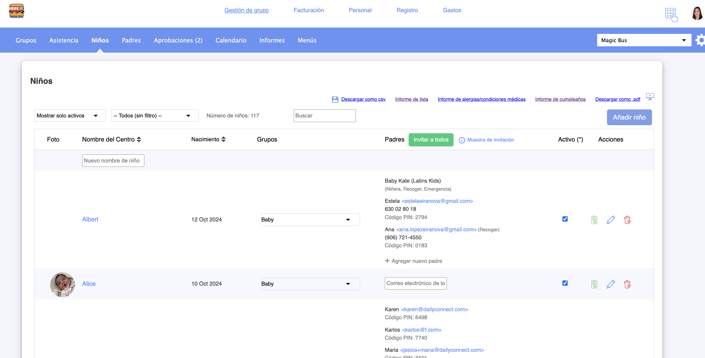This screenshot has height=358, width=705.
Task: Click the Buscar search field
Action: point(324,116)
